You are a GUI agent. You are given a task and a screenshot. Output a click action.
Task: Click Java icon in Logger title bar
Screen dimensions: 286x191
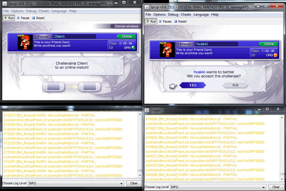[x=147, y=110]
